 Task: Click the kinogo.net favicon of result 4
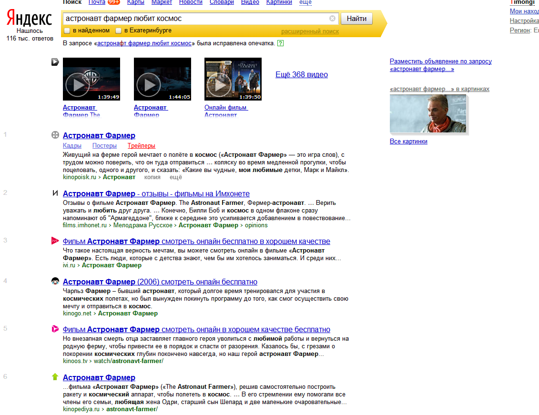[x=55, y=281]
